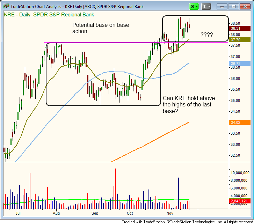Click the '????' annotation text
Viewport: 254px width, 224px height.
point(207,35)
